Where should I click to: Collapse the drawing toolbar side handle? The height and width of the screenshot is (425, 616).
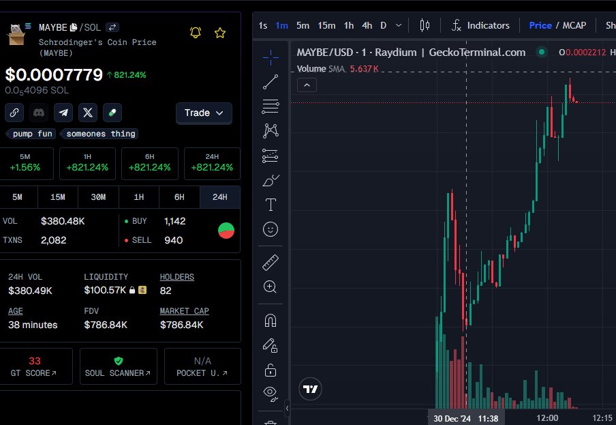coord(287,408)
